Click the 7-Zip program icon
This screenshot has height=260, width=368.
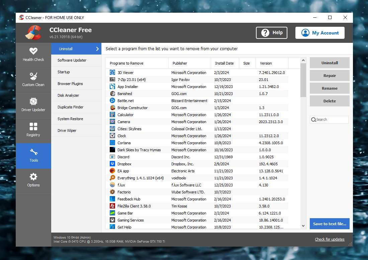pos(112,80)
